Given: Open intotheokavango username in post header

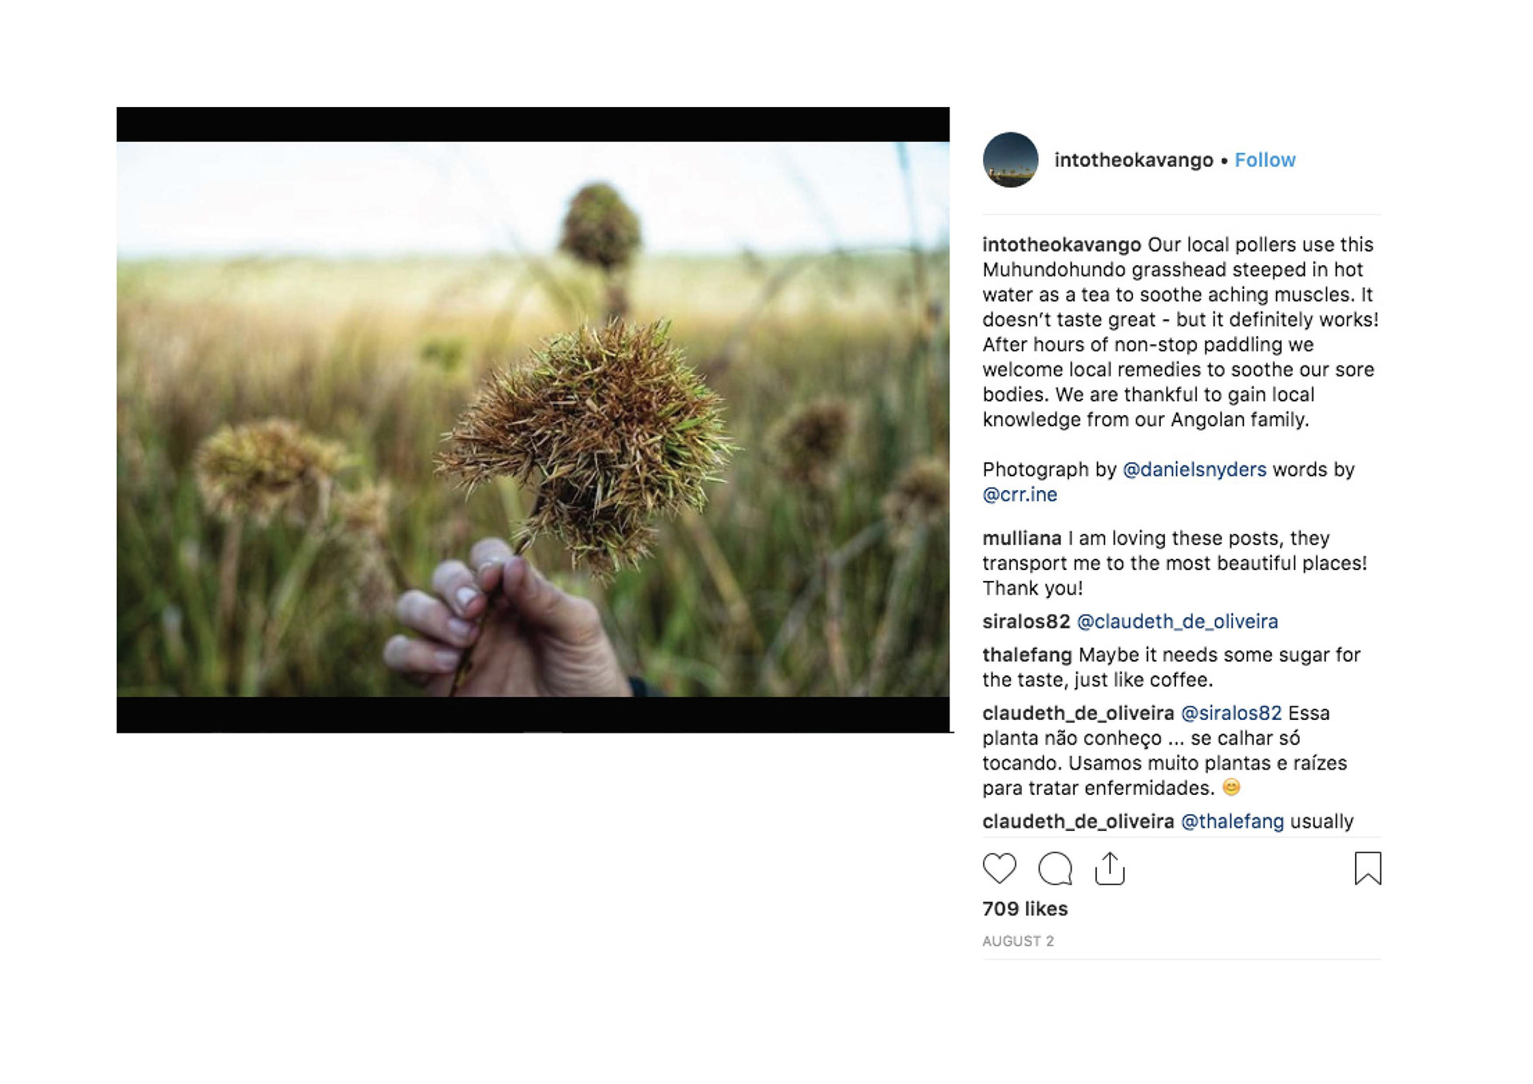Looking at the screenshot, I should [x=1133, y=160].
